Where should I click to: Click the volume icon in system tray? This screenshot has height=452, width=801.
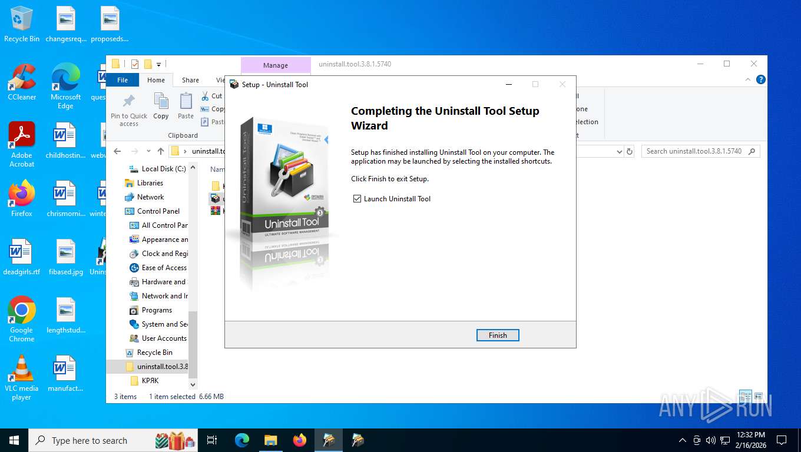711,440
